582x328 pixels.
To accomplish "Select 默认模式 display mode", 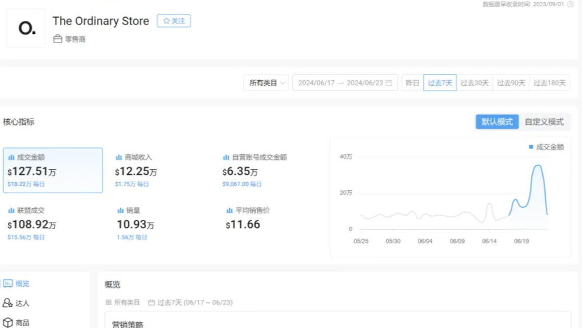I will (497, 122).
